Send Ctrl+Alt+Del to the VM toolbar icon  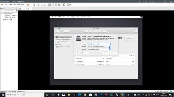pyautogui.click(x=34, y=5)
